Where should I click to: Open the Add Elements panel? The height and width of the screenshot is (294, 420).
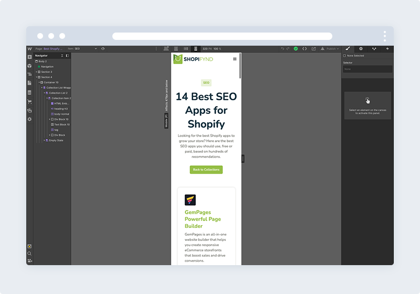tap(29, 57)
